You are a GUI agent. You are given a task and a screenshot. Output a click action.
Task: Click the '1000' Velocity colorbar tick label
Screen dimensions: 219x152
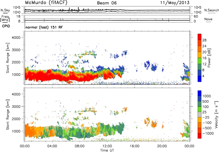click(206, 96)
